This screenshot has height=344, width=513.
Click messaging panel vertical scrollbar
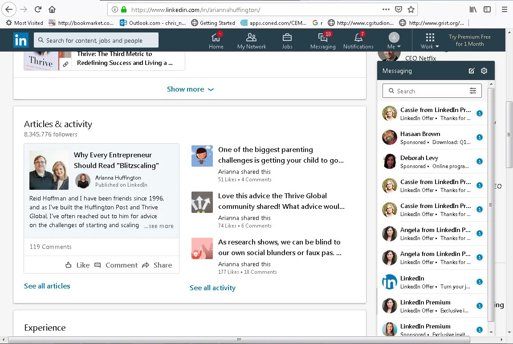(491, 204)
